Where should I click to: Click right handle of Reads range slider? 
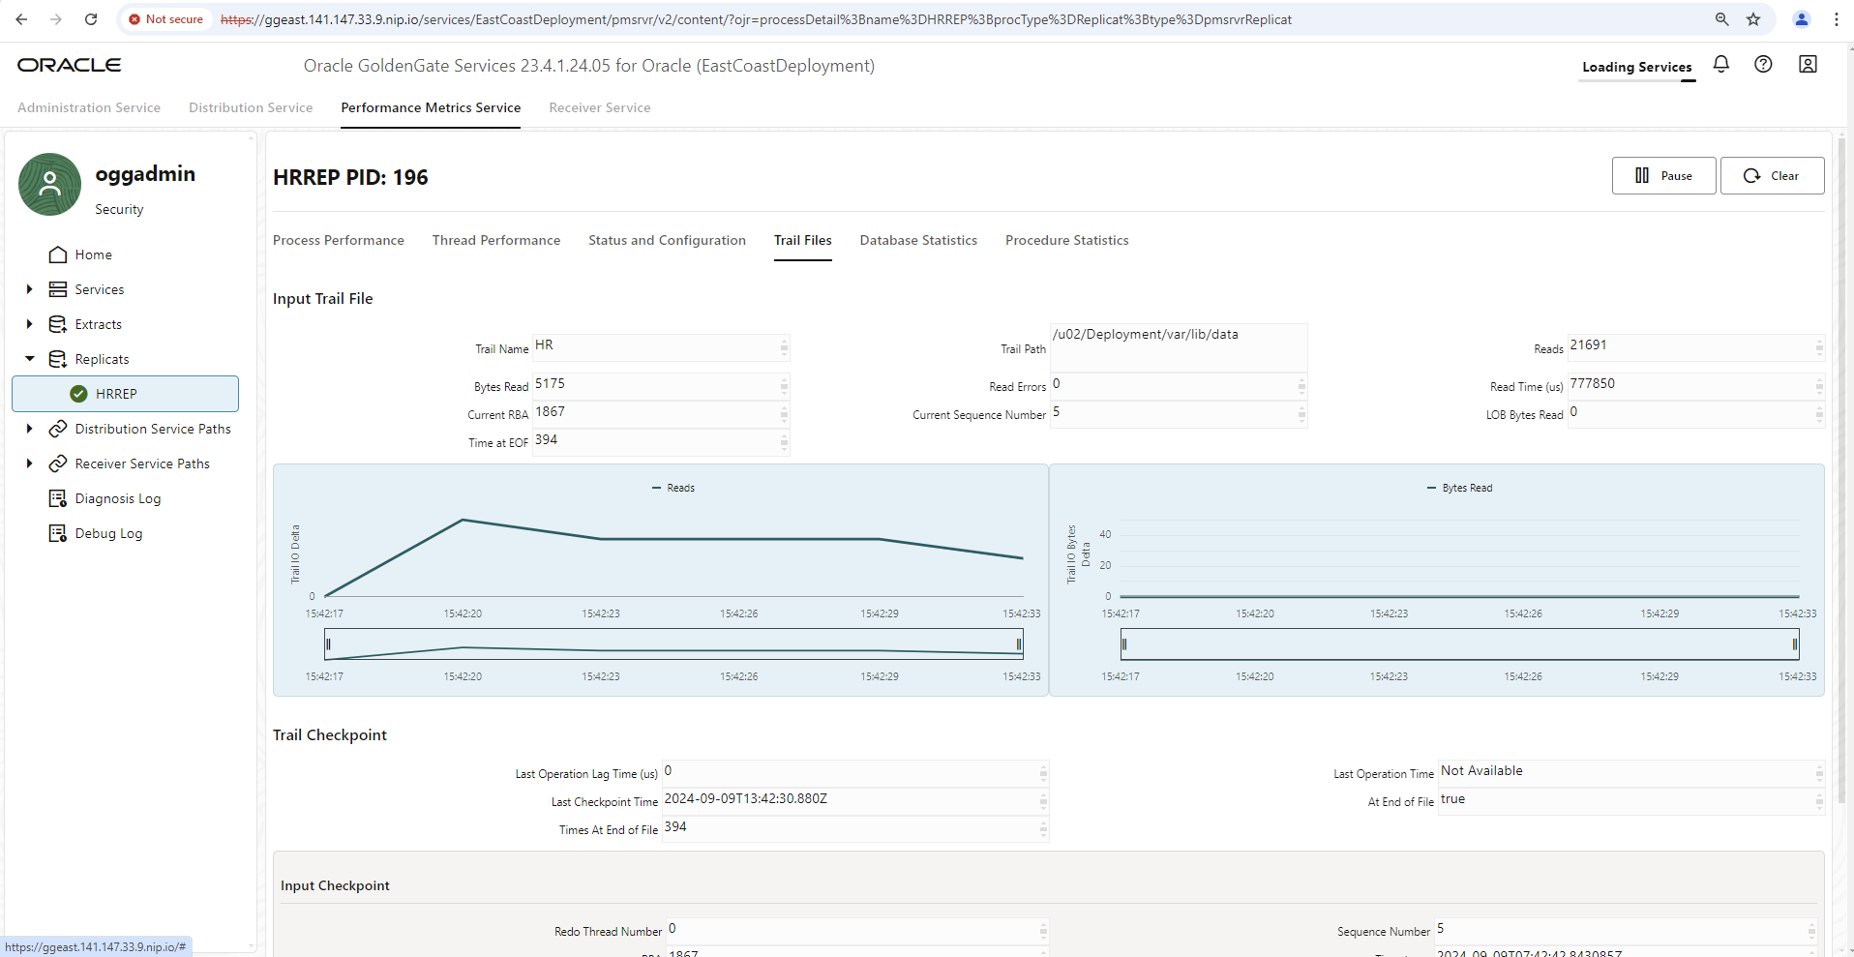pyautogui.click(x=1019, y=644)
